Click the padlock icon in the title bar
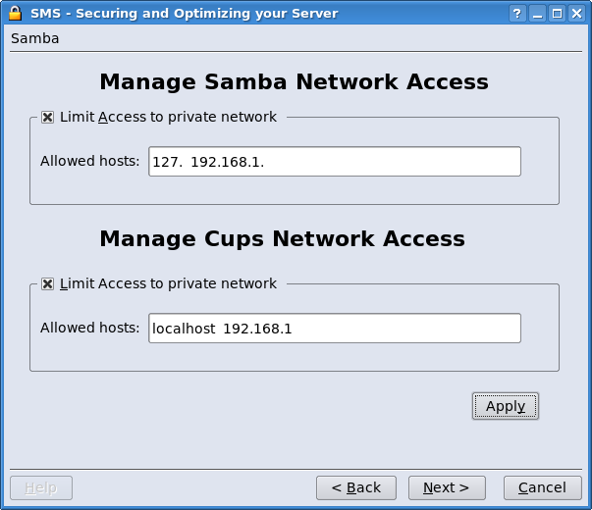 tap(15, 13)
